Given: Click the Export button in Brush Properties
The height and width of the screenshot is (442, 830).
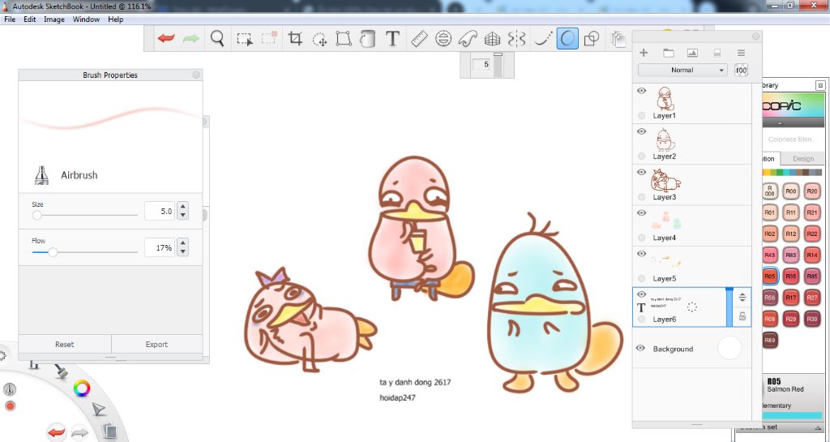Looking at the screenshot, I should pyautogui.click(x=156, y=344).
